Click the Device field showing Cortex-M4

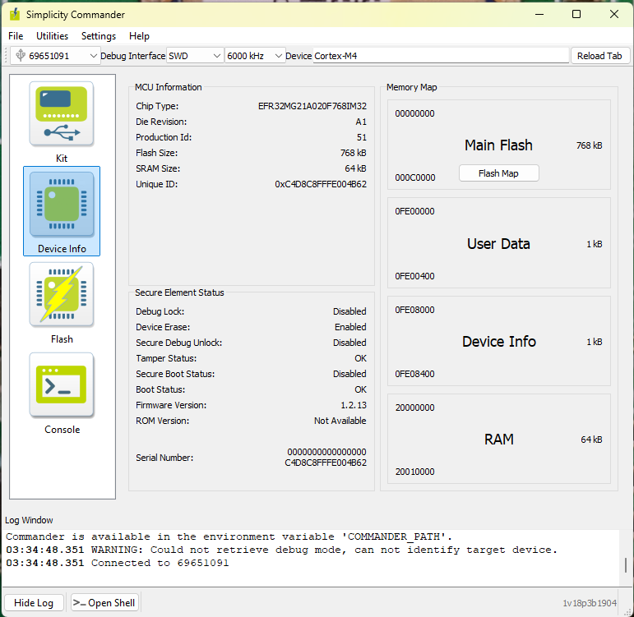point(441,56)
